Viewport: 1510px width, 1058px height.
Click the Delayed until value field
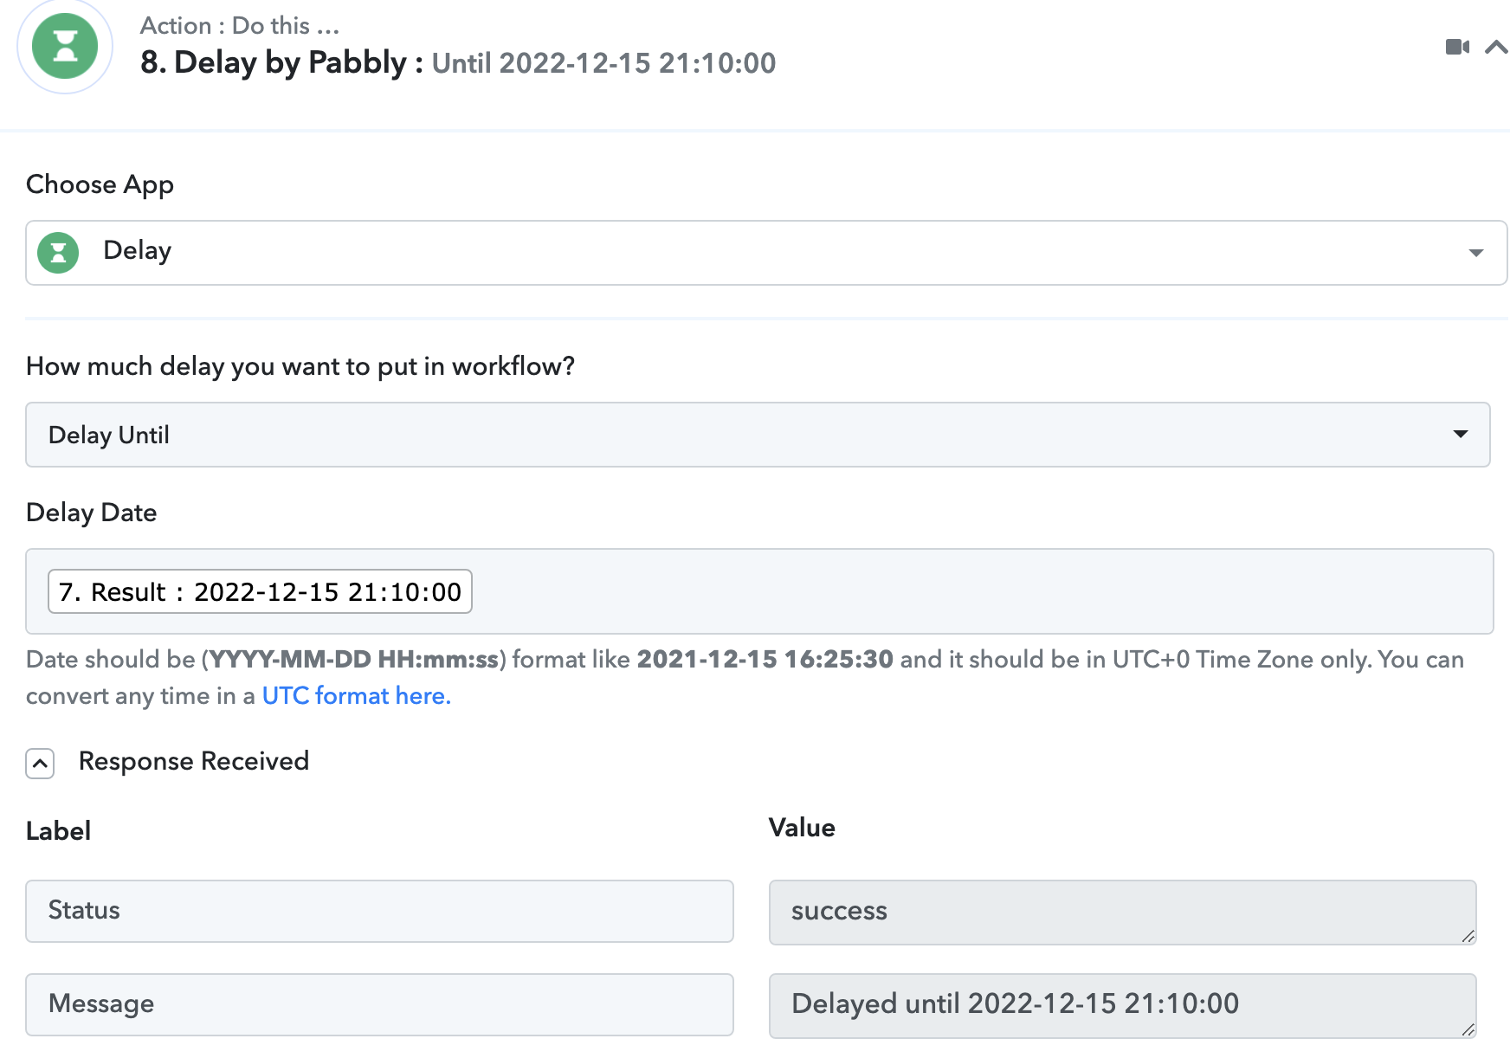point(1122,1005)
